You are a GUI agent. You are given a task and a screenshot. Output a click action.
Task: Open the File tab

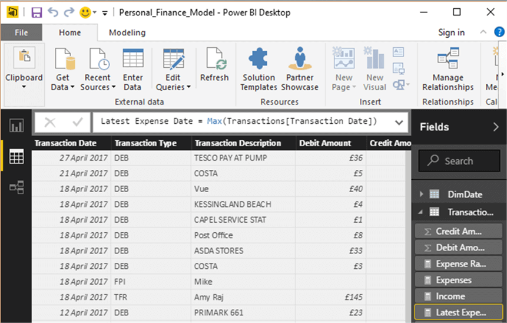click(21, 32)
